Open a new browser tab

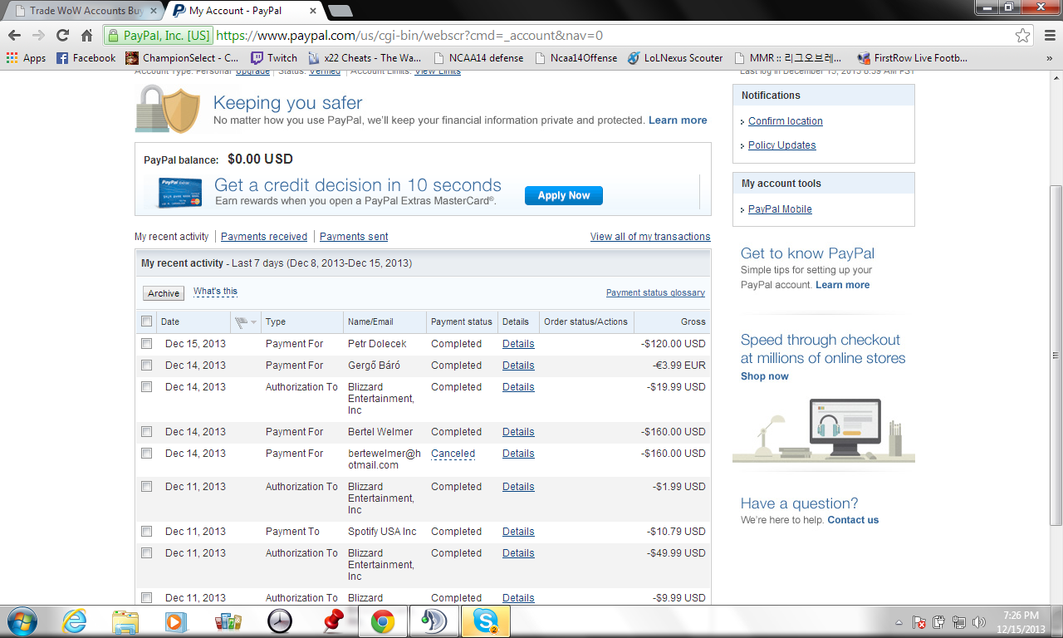(340, 11)
